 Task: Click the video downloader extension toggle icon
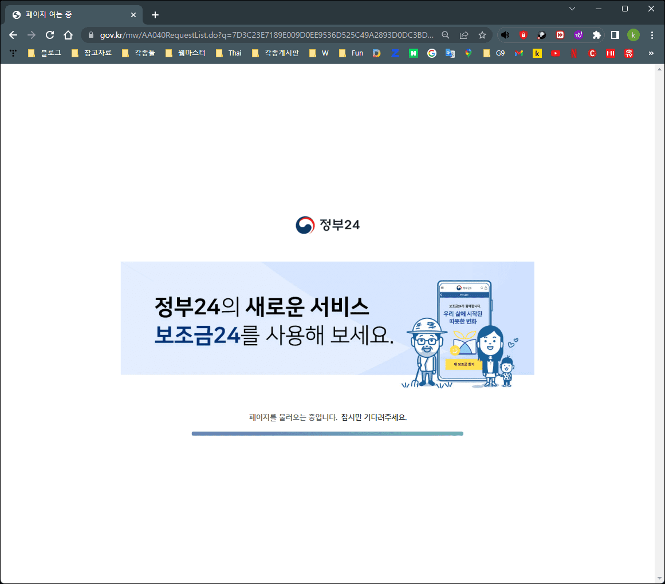click(560, 35)
